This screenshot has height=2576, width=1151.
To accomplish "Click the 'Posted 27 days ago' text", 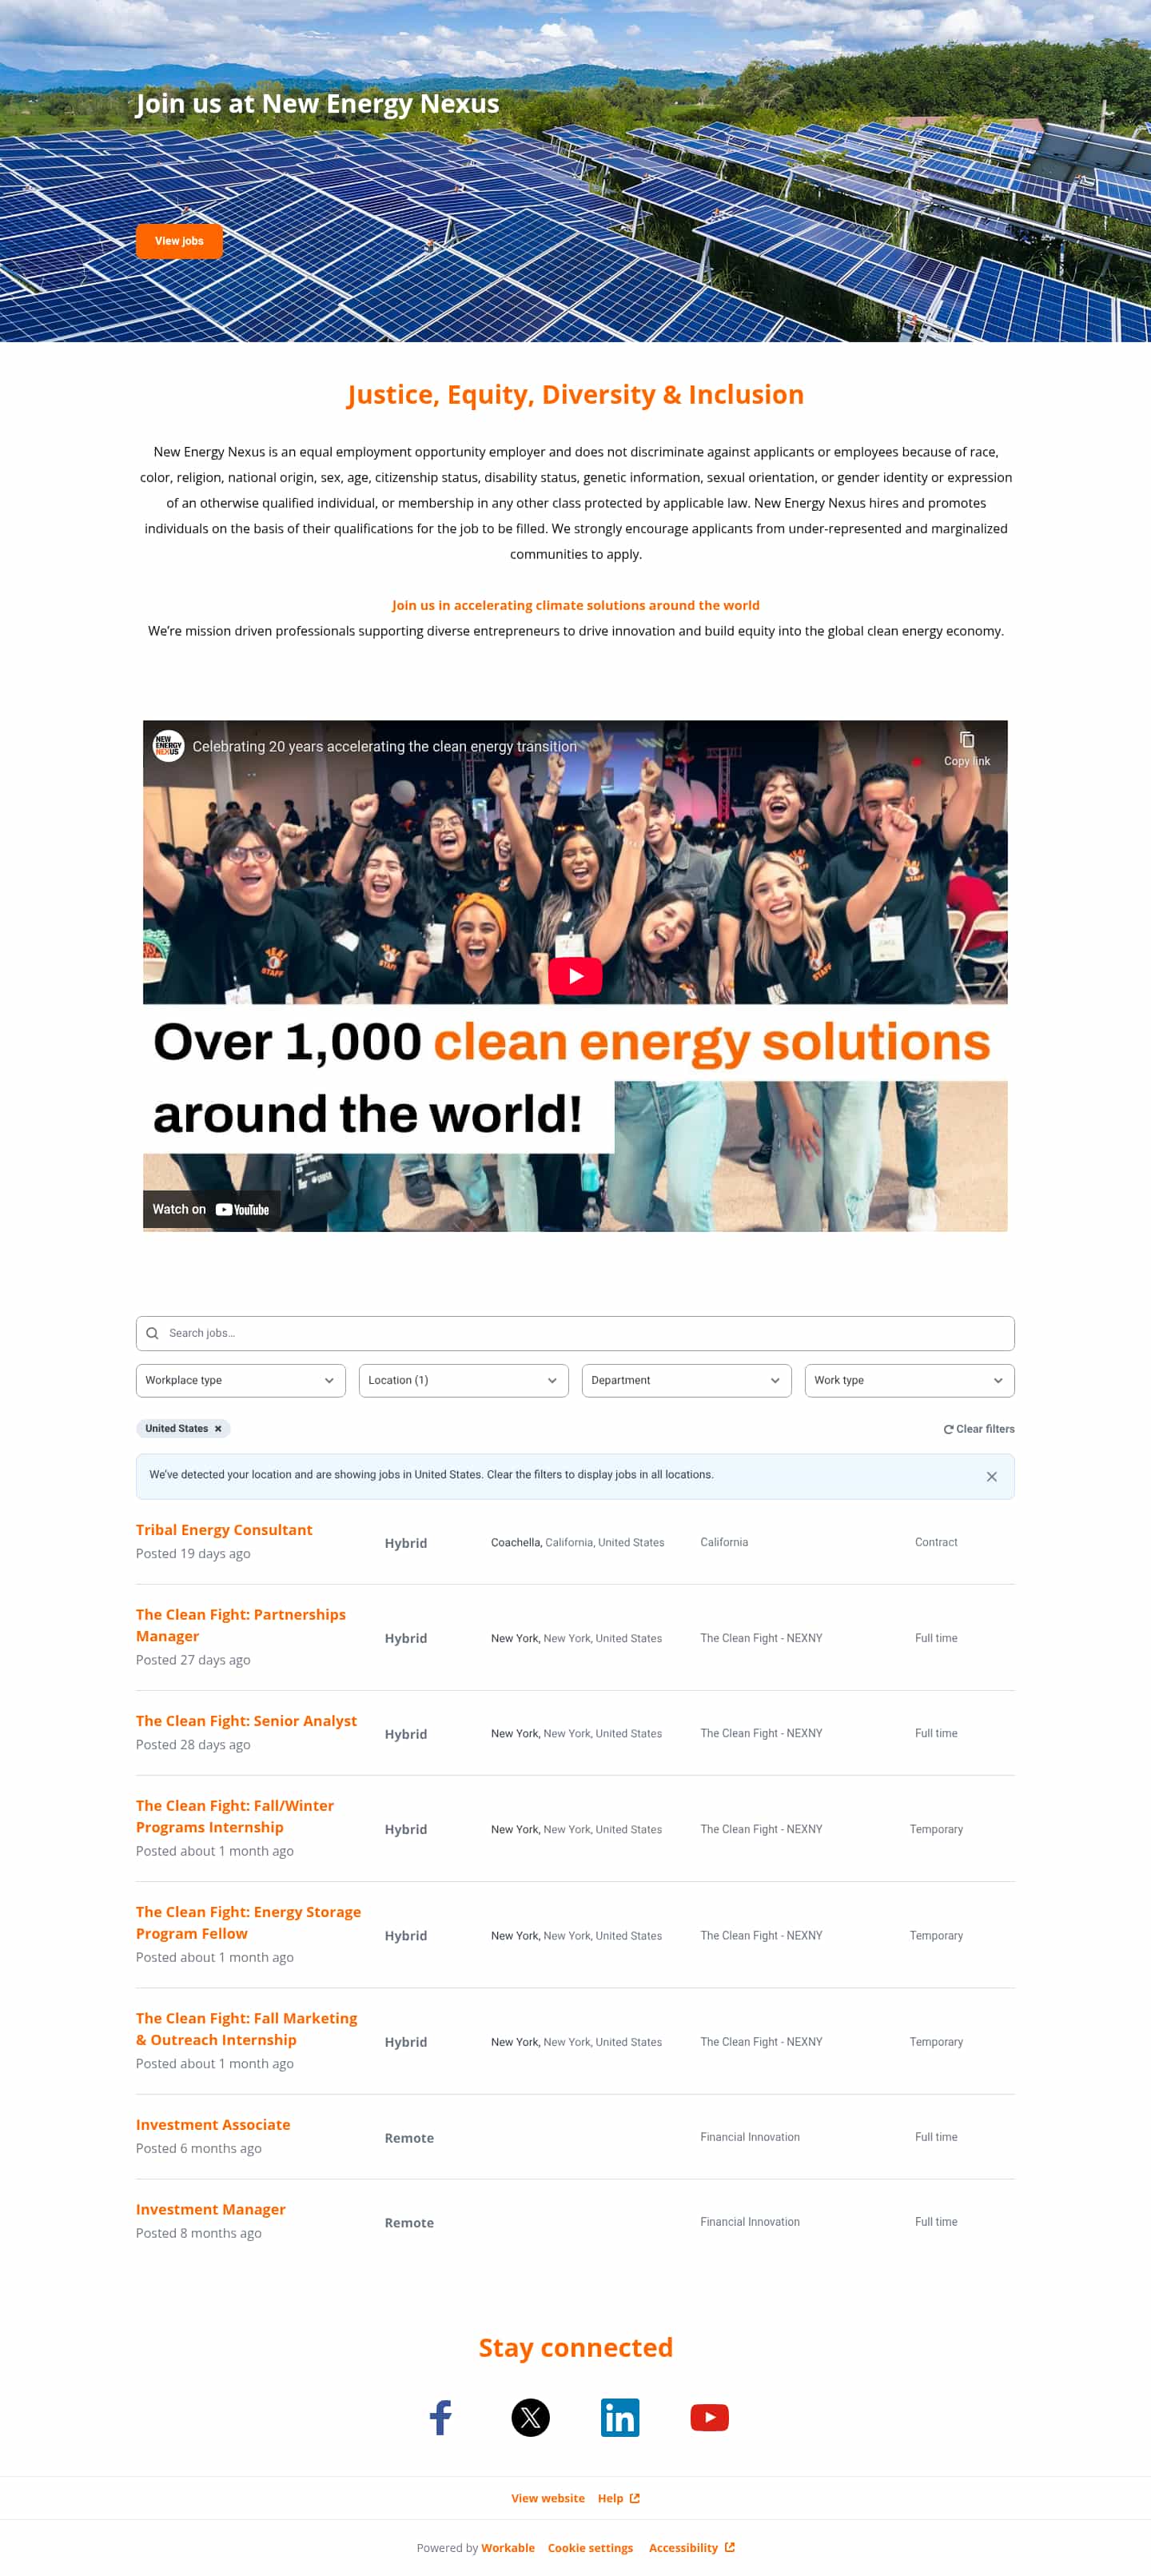I will click(x=193, y=1660).
